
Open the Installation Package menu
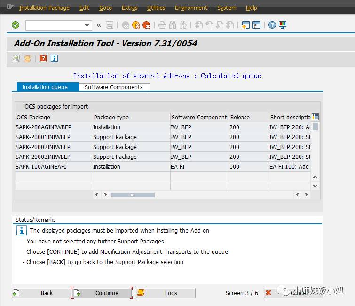pos(44,8)
